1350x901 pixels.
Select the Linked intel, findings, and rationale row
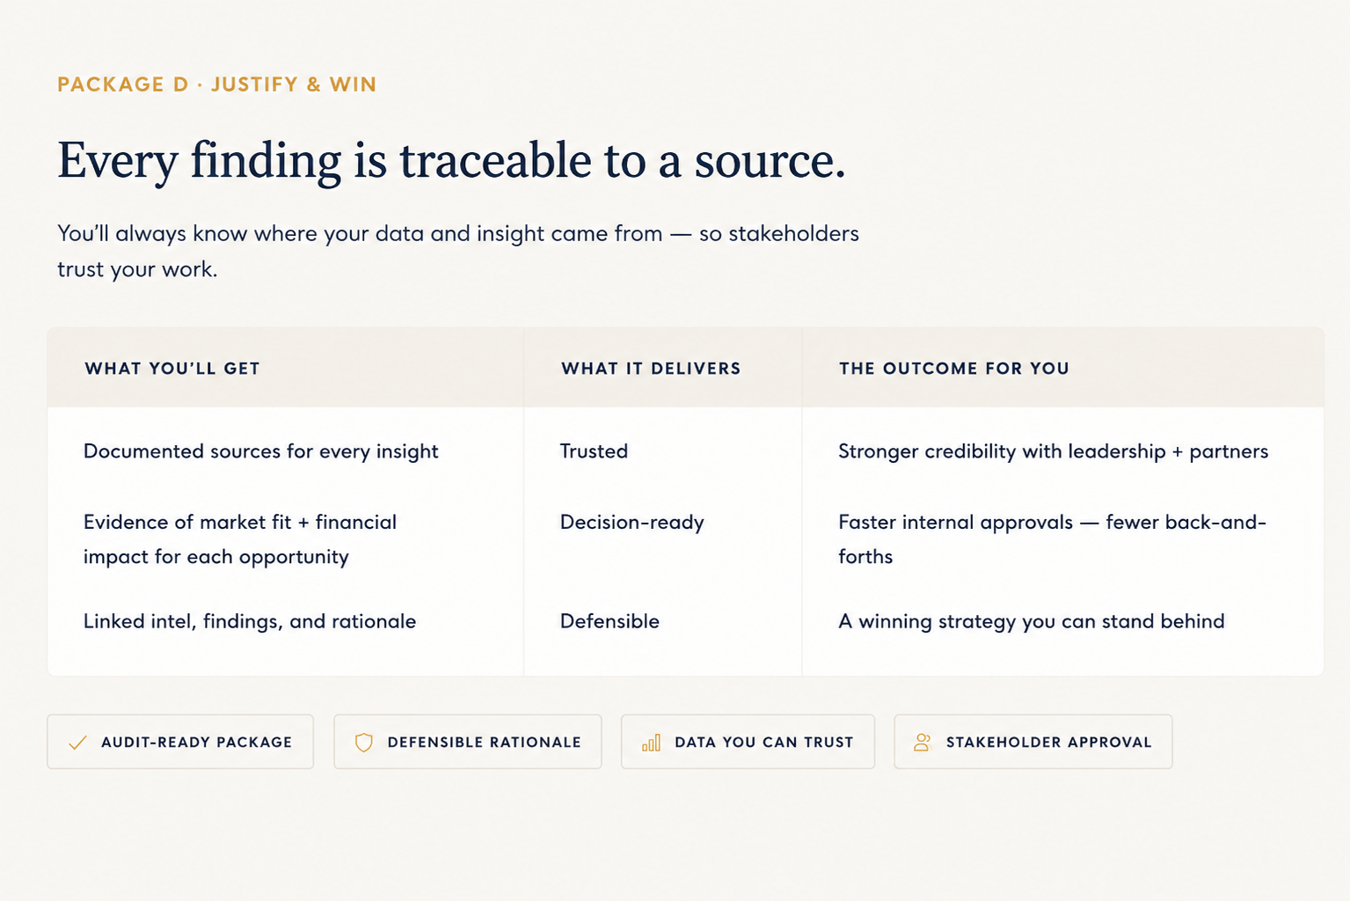[685, 621]
